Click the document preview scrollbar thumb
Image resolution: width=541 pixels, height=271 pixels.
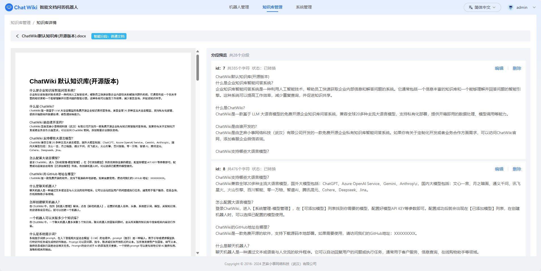pyautogui.click(x=197, y=67)
